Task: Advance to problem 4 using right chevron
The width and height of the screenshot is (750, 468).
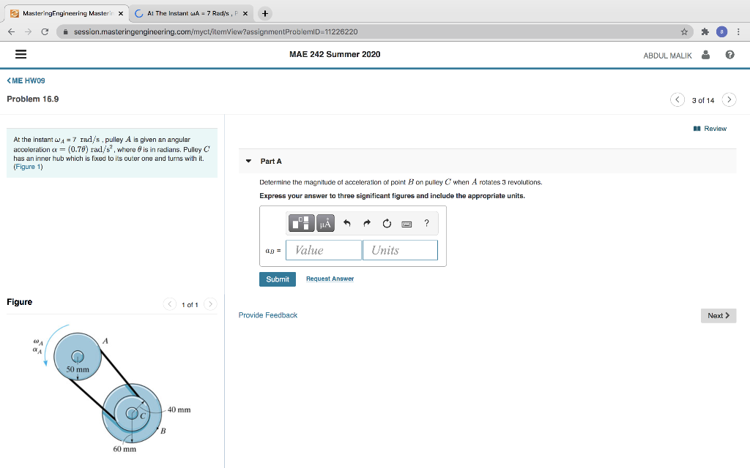Action: (728, 99)
